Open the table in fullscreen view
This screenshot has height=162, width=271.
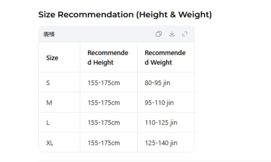186,34
